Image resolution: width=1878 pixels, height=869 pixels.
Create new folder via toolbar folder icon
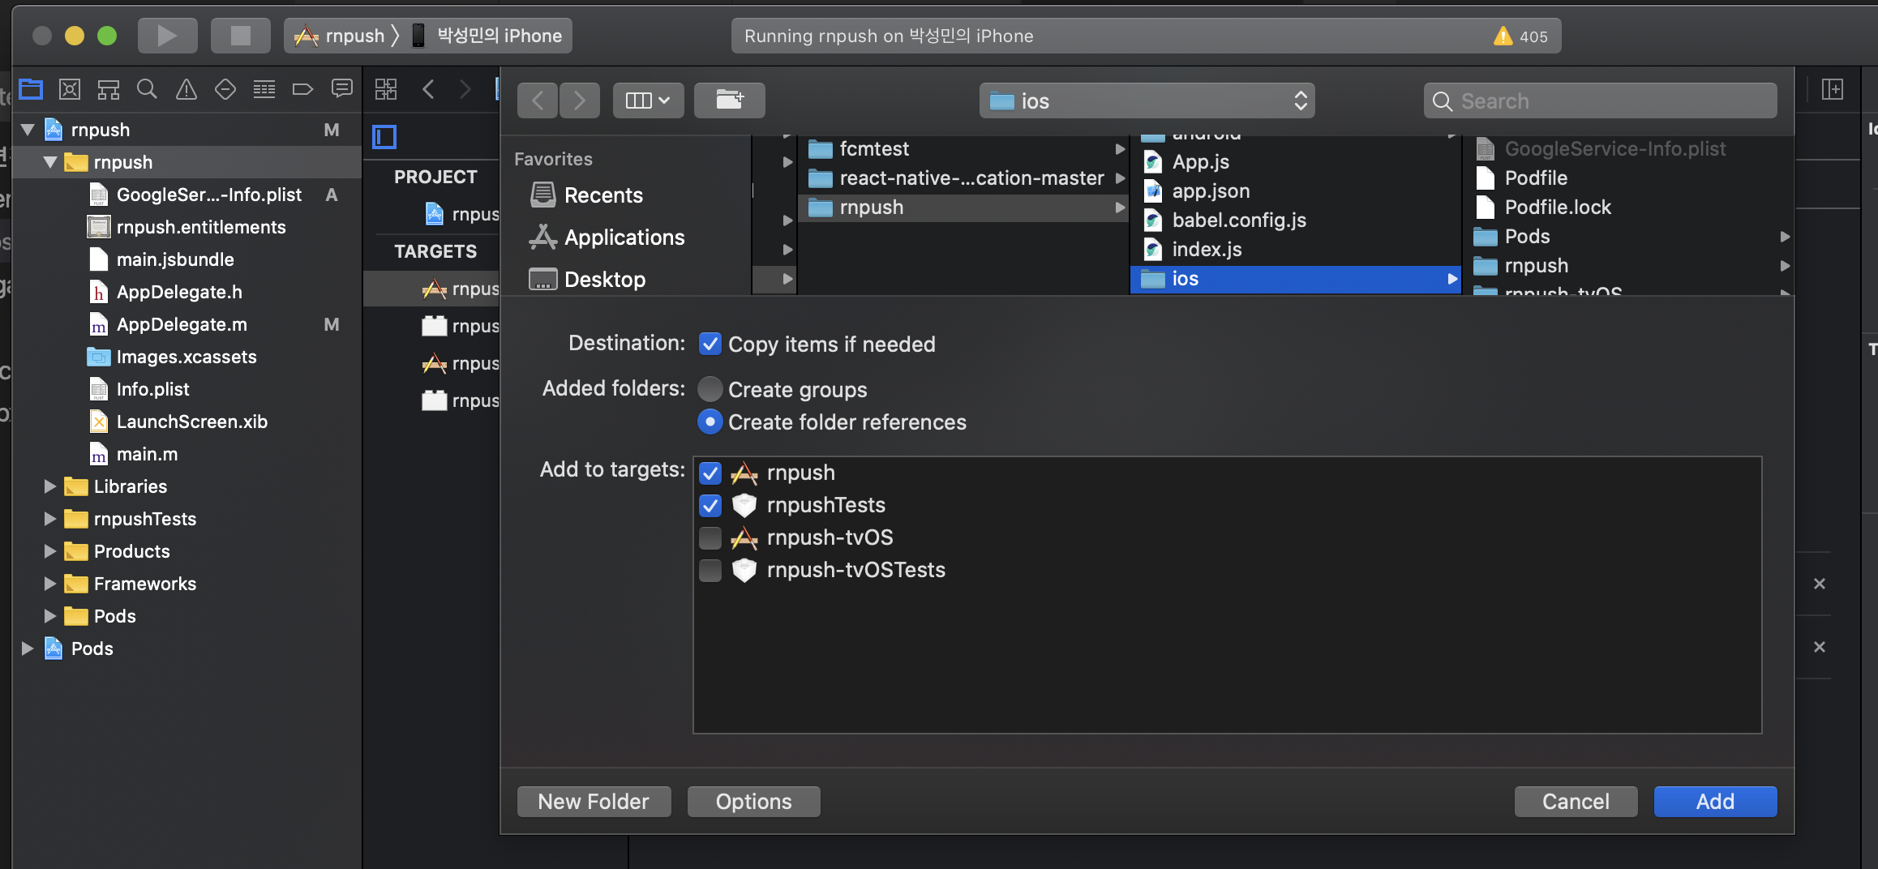pyautogui.click(x=730, y=101)
